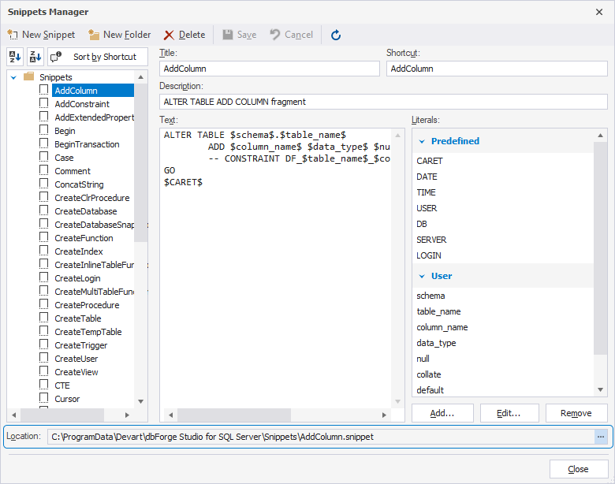Select the data_type user literal
Screen dimensions: 615x484
coord(436,343)
